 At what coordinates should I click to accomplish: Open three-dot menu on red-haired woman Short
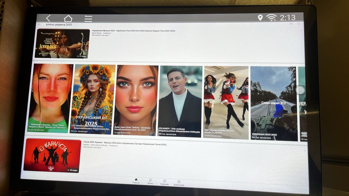pos(72,66)
